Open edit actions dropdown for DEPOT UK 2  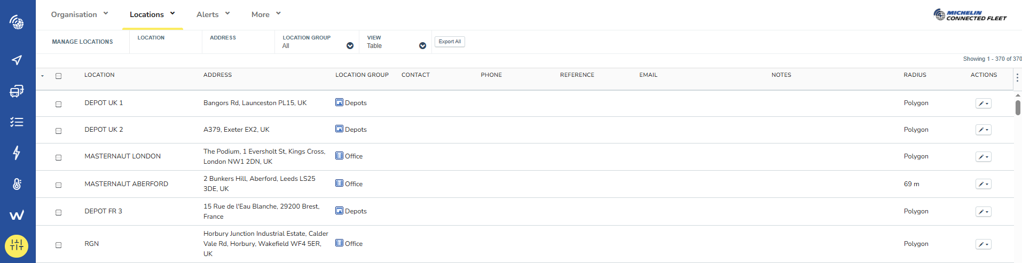983,130
